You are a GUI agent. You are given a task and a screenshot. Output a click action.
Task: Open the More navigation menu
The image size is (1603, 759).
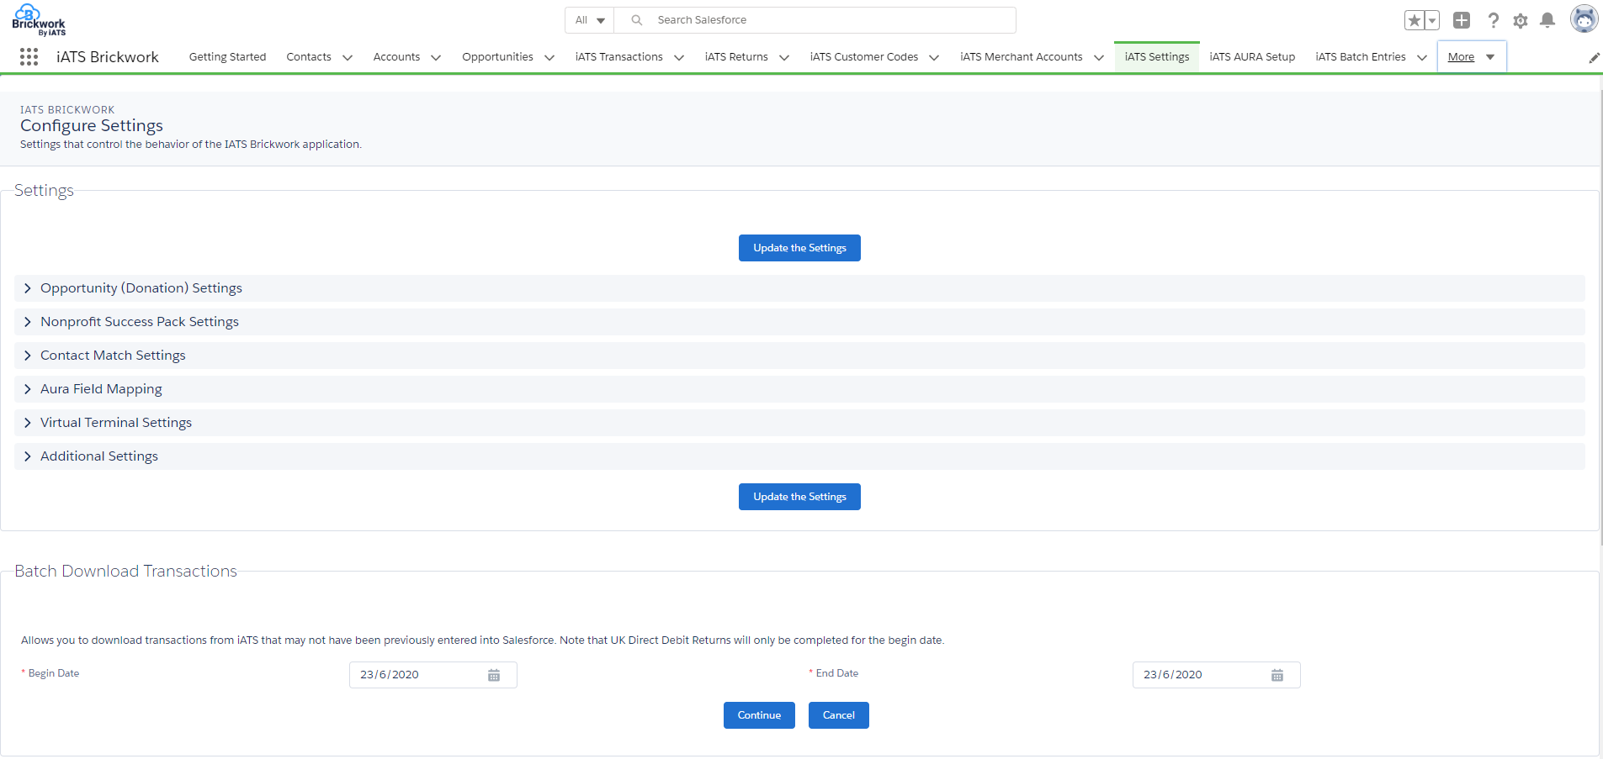coord(1472,57)
